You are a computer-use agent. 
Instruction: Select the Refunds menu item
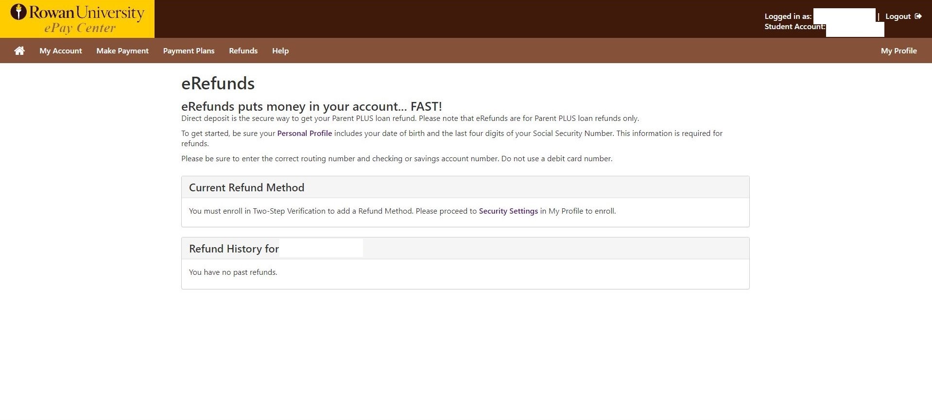tap(243, 51)
